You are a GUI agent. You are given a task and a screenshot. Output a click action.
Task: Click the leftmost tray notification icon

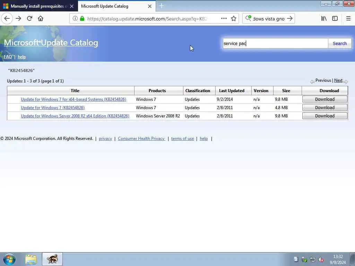coord(296,259)
